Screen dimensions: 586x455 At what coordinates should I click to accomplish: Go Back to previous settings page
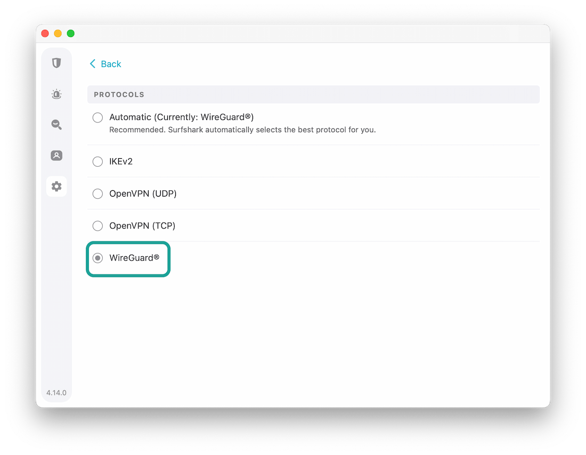pos(105,64)
